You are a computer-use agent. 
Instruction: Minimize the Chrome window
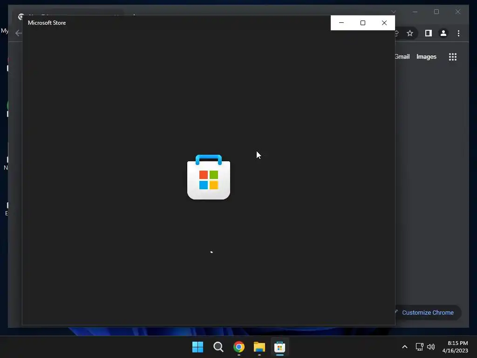coord(415,12)
